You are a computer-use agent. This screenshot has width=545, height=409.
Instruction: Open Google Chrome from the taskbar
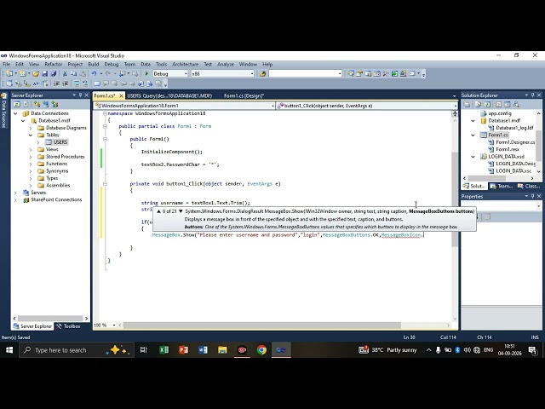(x=261, y=350)
